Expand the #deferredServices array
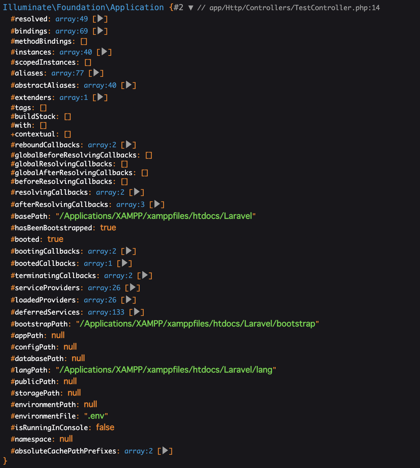This screenshot has width=420, height=468. click(137, 312)
